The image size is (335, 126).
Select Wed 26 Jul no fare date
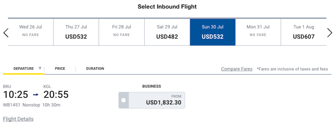pos(30,32)
